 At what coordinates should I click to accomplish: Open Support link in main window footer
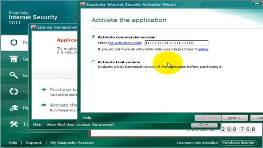point(34,143)
